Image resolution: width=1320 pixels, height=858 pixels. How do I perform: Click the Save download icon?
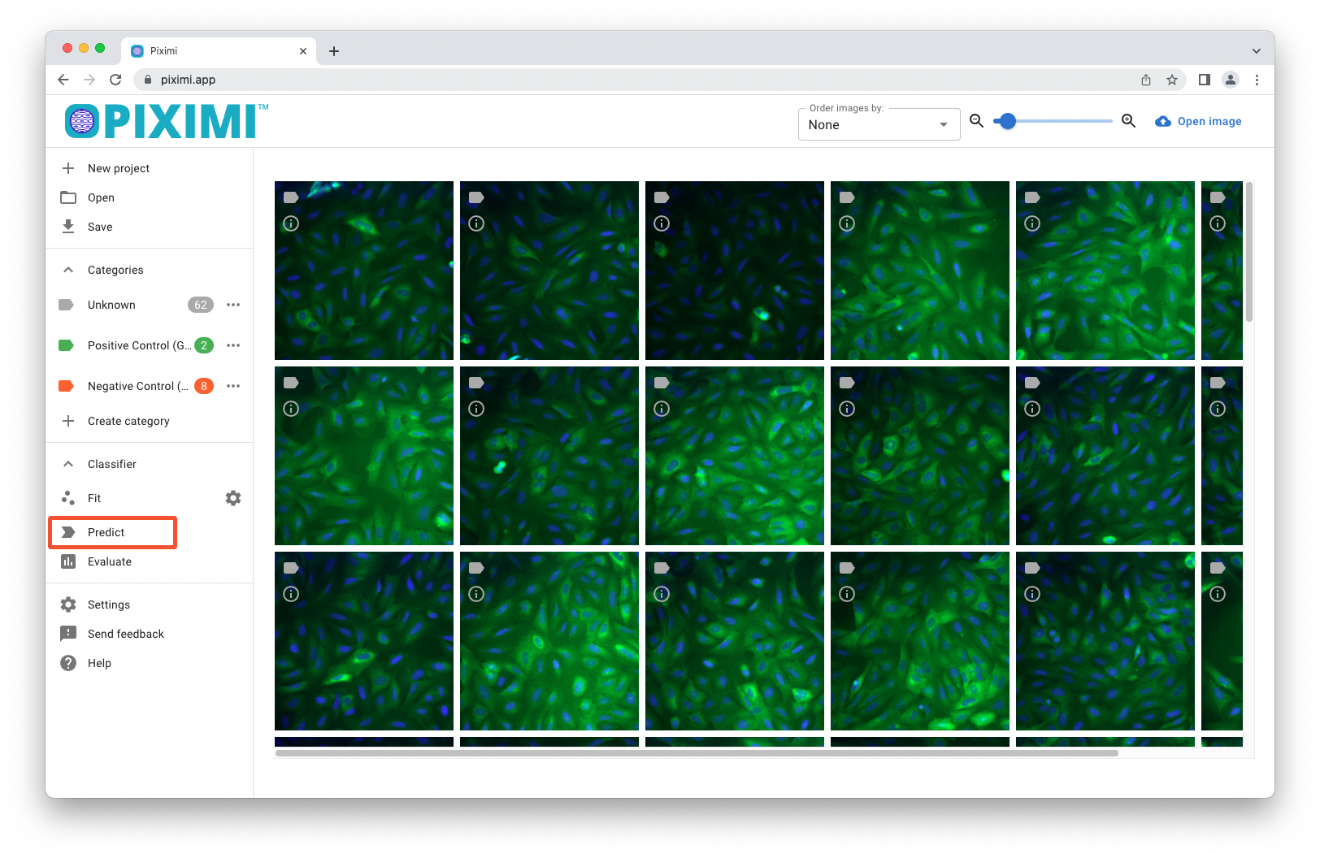pos(68,227)
